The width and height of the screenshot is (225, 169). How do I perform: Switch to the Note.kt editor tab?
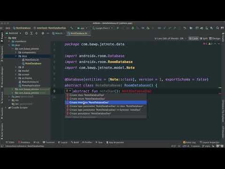tap(57, 33)
